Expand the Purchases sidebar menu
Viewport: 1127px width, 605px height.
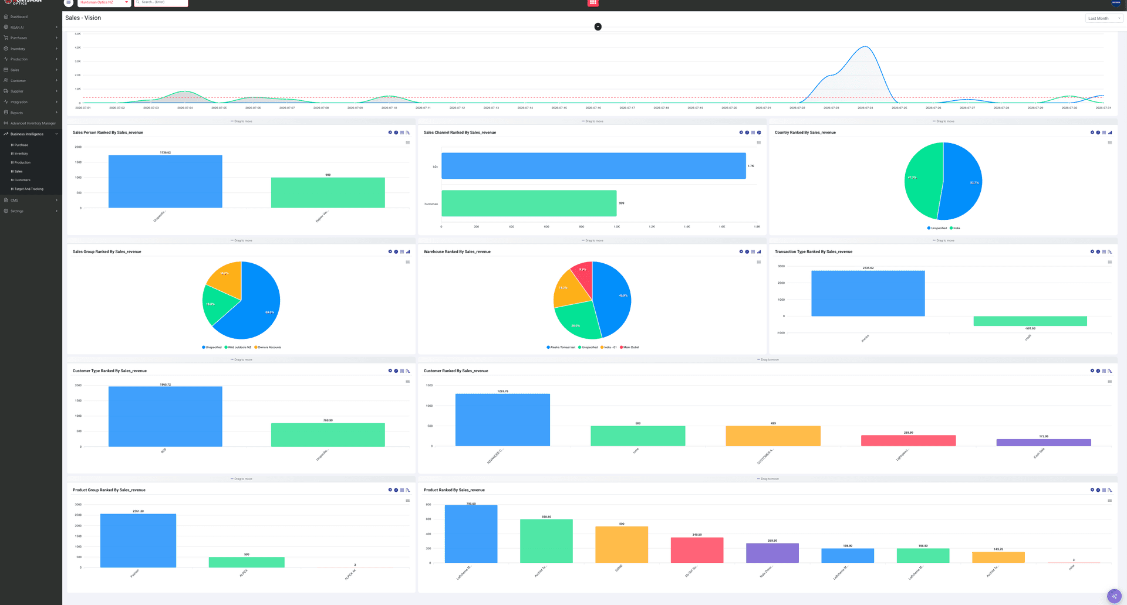(x=31, y=38)
